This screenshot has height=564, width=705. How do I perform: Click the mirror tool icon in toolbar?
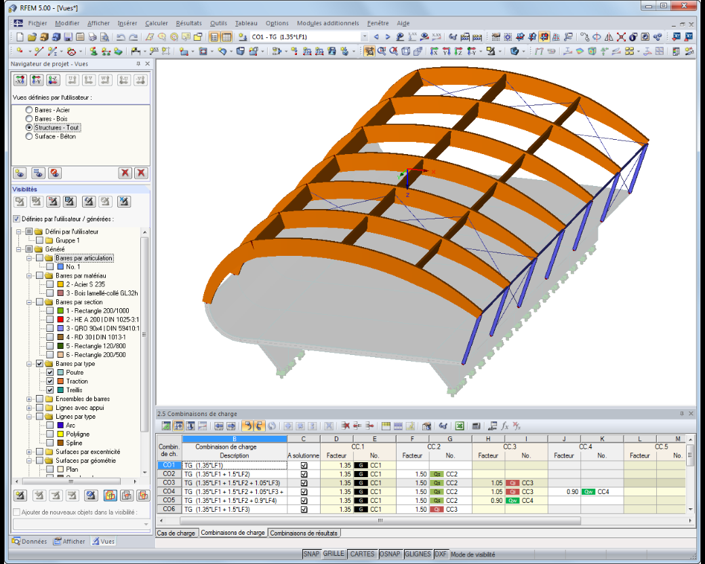tap(609, 37)
